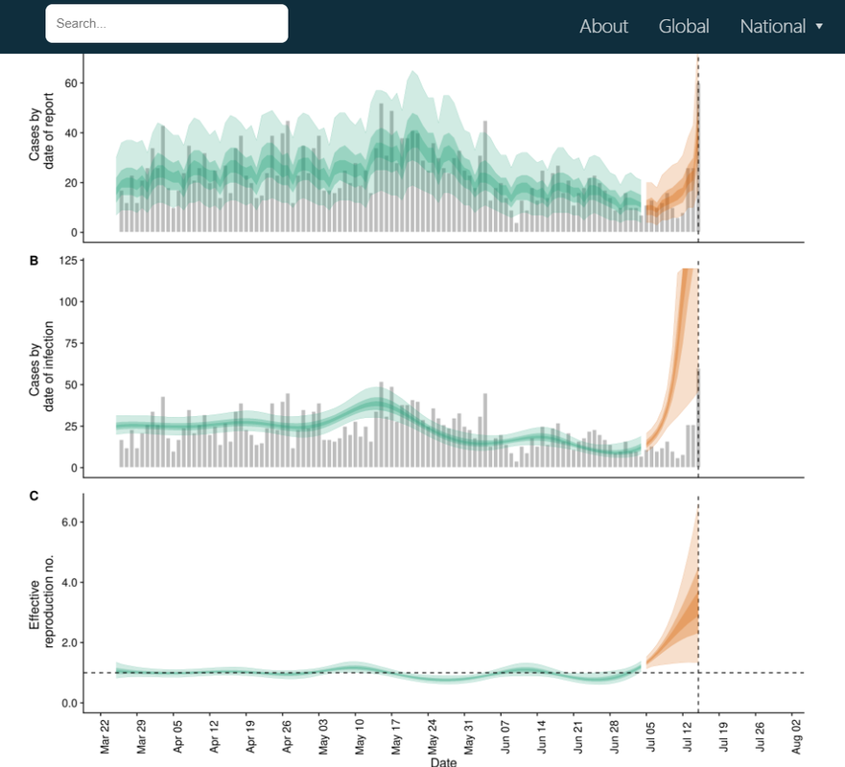Go to the Global page
The width and height of the screenshot is (845, 767).
(x=683, y=26)
